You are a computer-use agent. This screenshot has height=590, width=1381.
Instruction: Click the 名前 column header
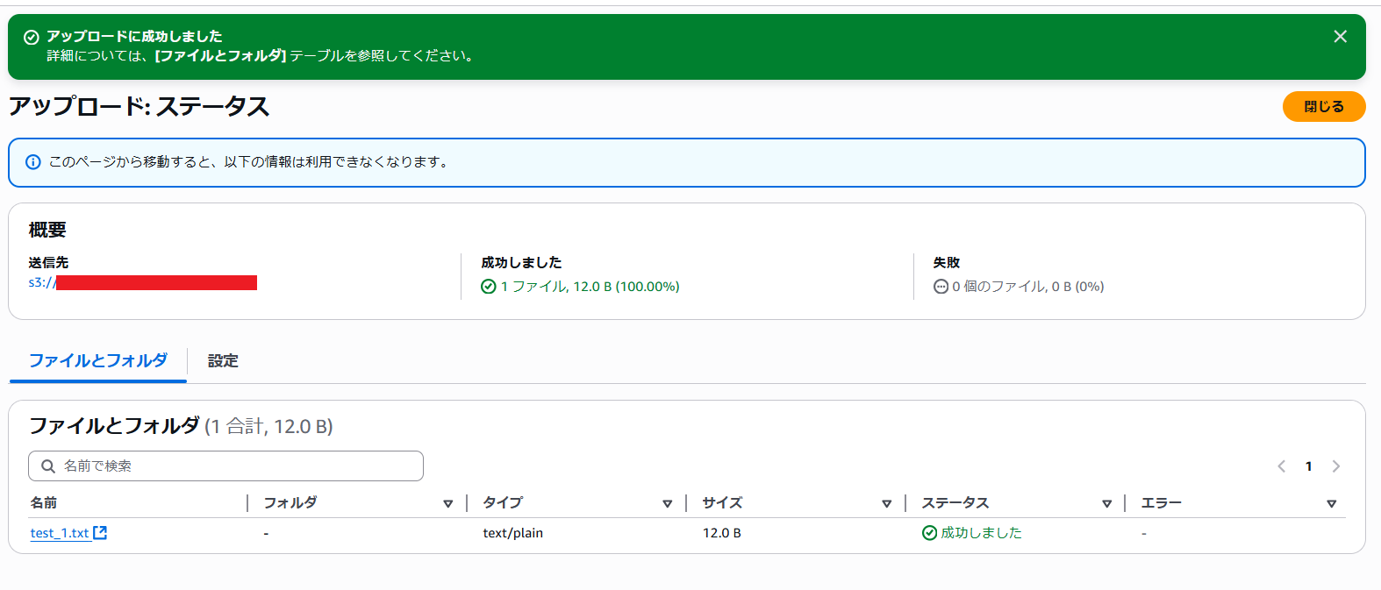click(x=44, y=502)
